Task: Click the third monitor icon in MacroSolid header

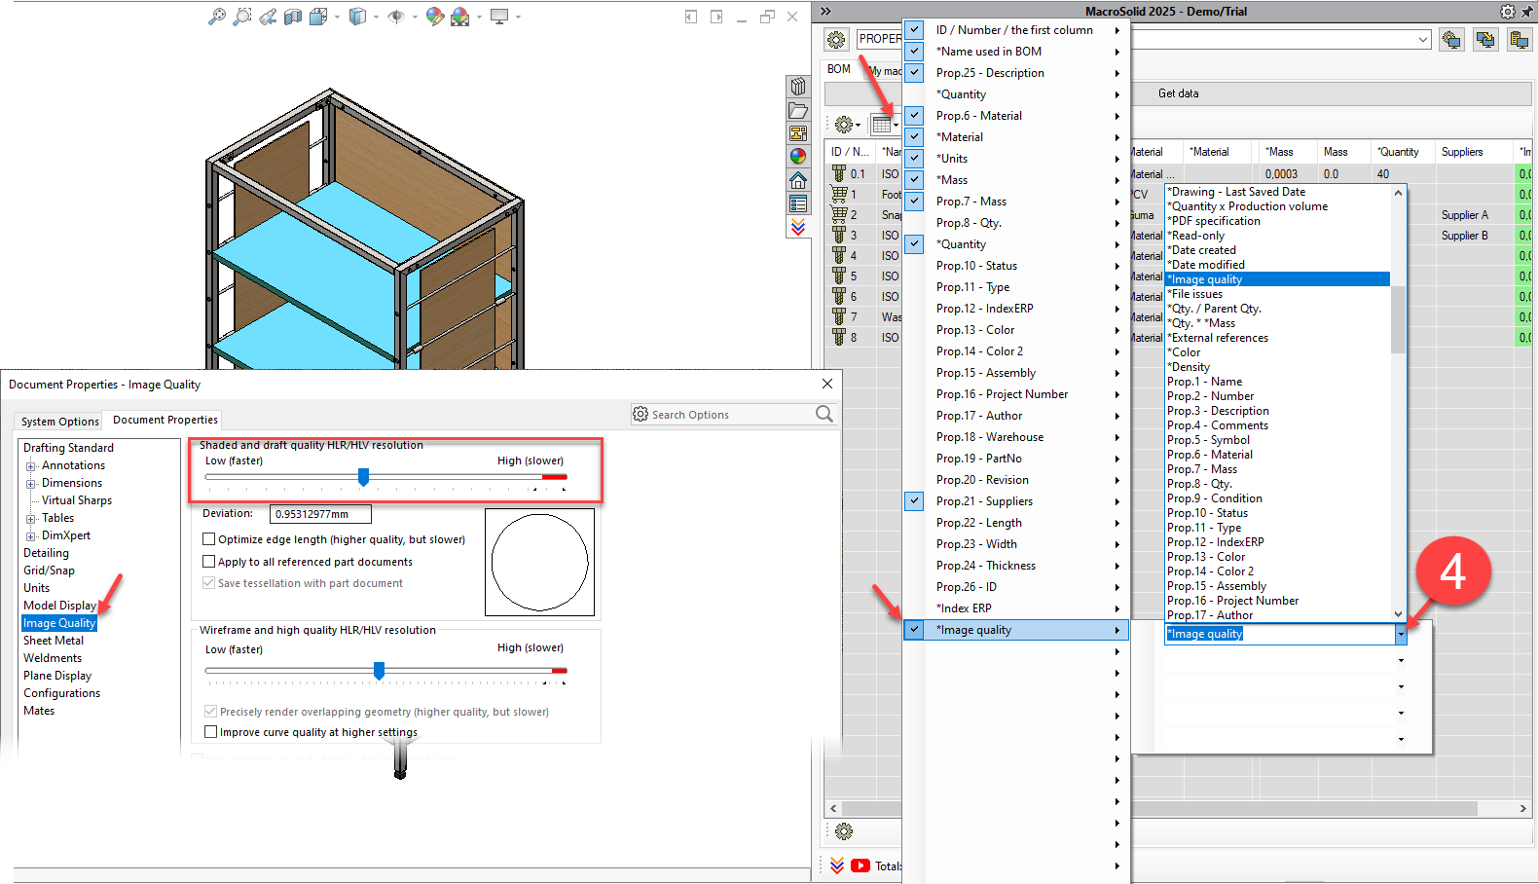Action: [x=1519, y=40]
